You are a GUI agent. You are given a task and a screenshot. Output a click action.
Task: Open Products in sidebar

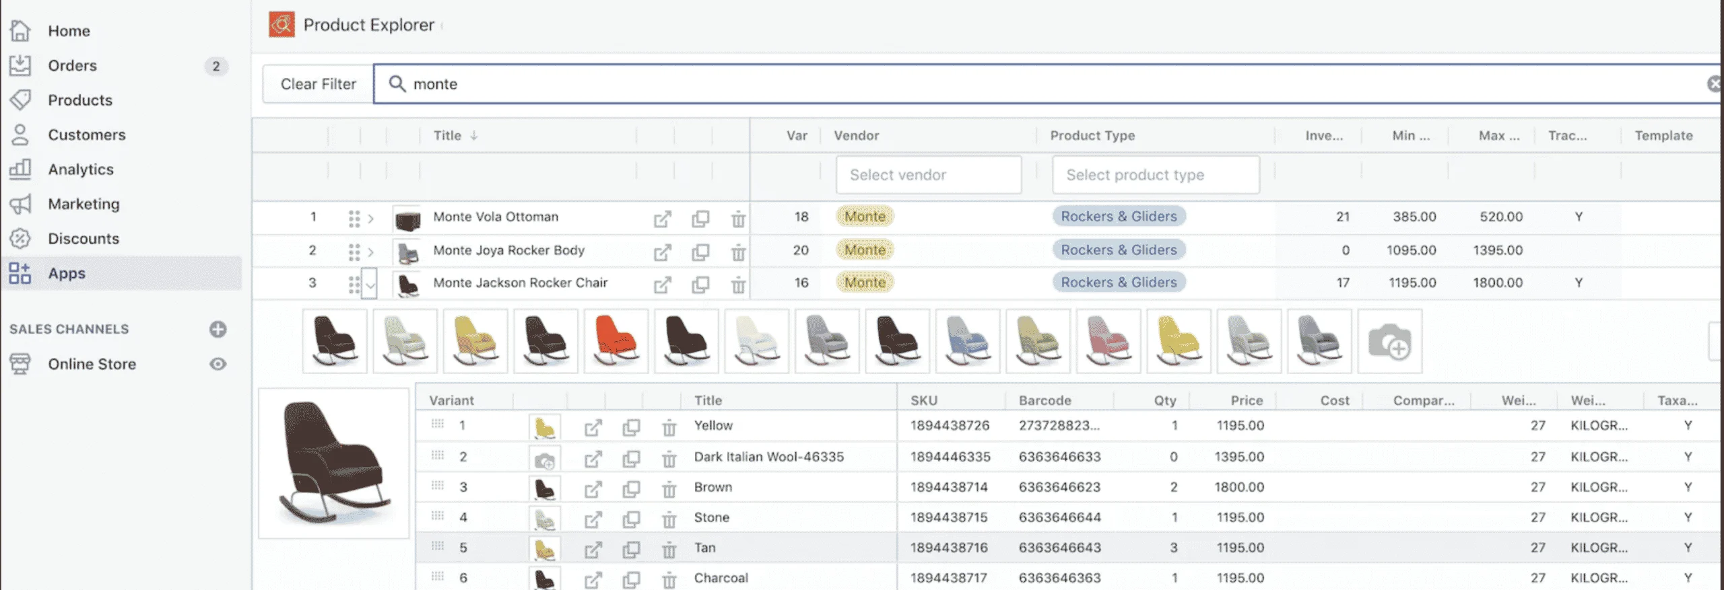80,100
